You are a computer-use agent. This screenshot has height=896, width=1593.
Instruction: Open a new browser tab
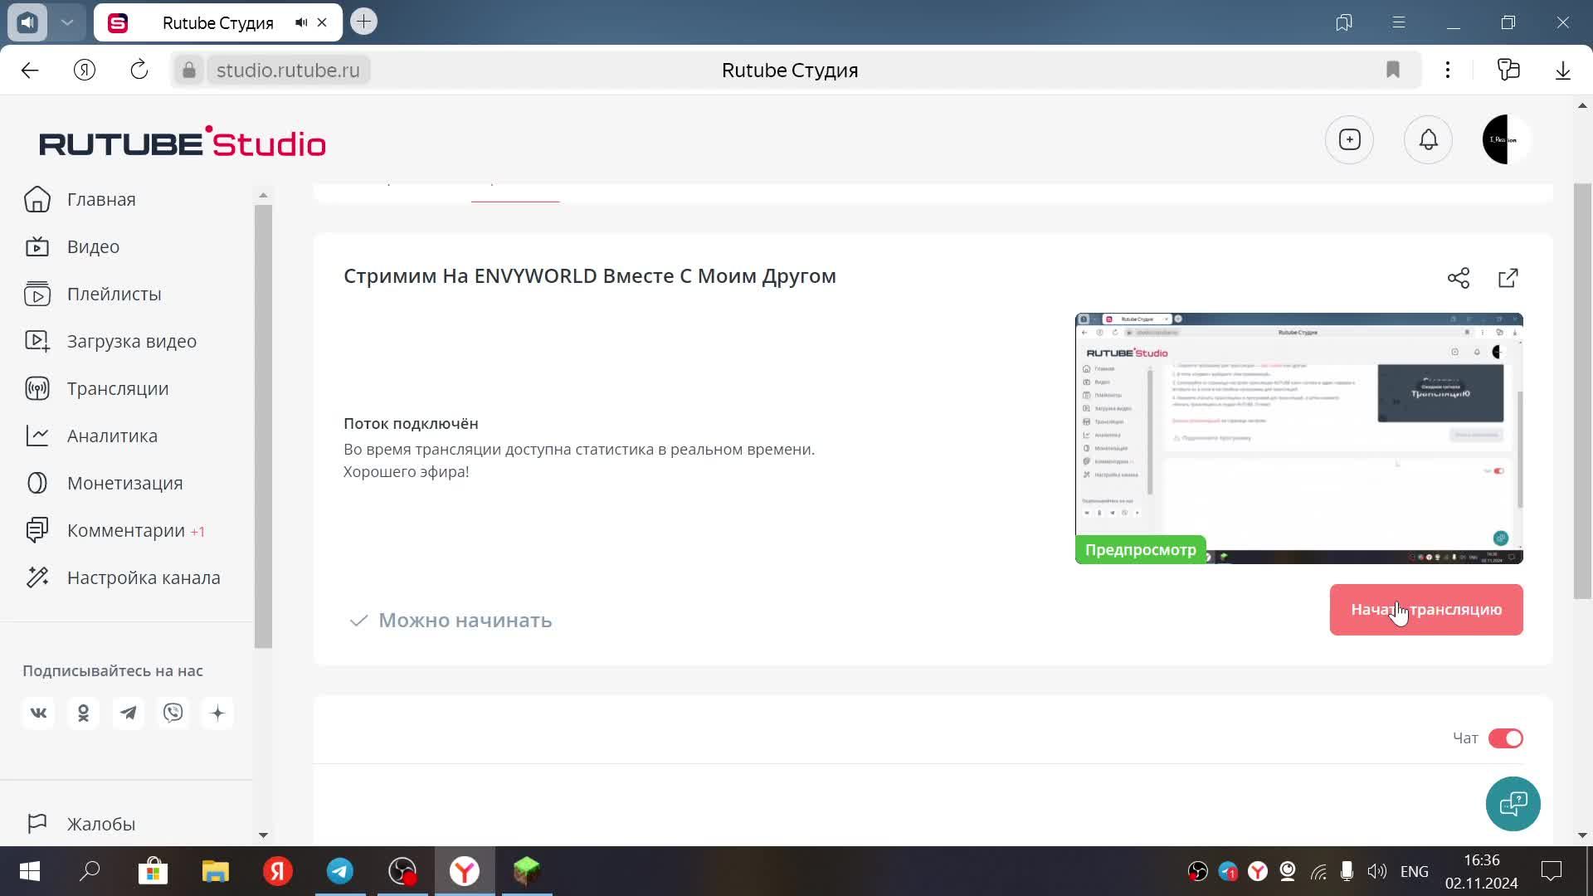(363, 22)
